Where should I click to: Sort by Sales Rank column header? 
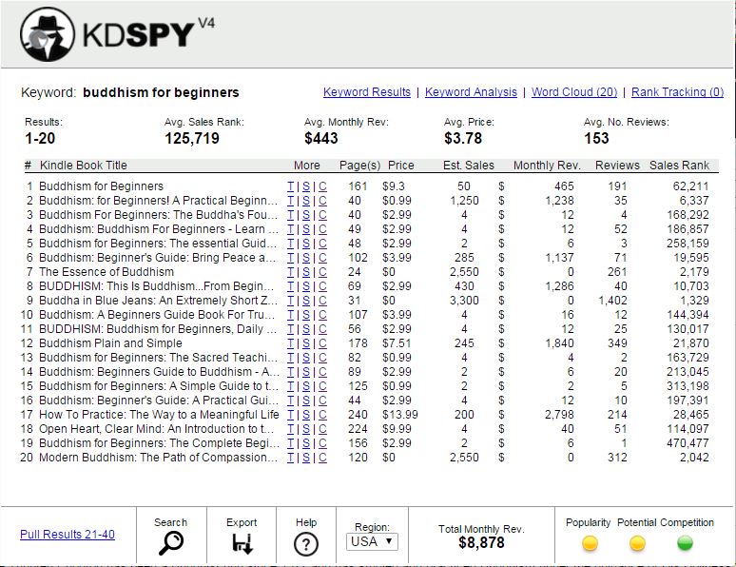(679, 166)
